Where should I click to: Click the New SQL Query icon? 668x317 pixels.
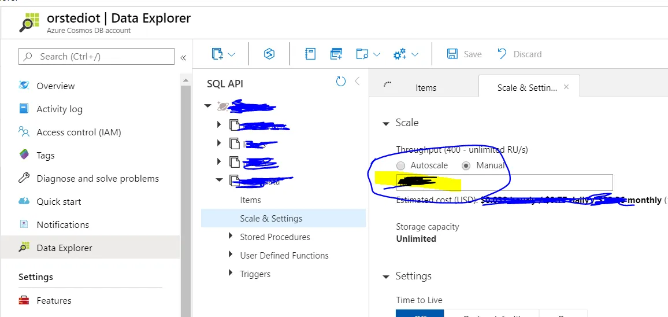(336, 54)
